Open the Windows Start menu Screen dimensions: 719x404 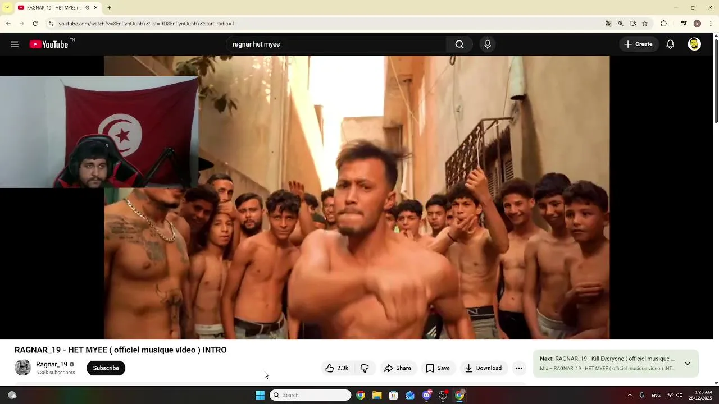click(260, 395)
